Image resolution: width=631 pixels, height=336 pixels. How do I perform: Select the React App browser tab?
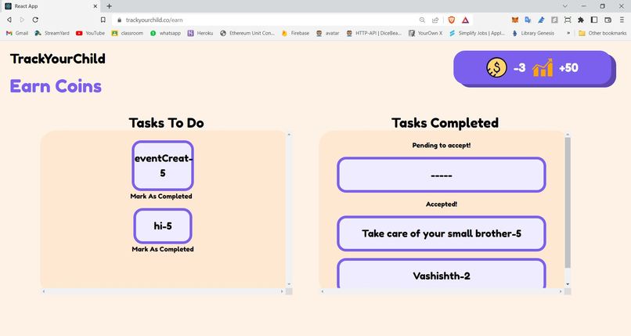50,6
